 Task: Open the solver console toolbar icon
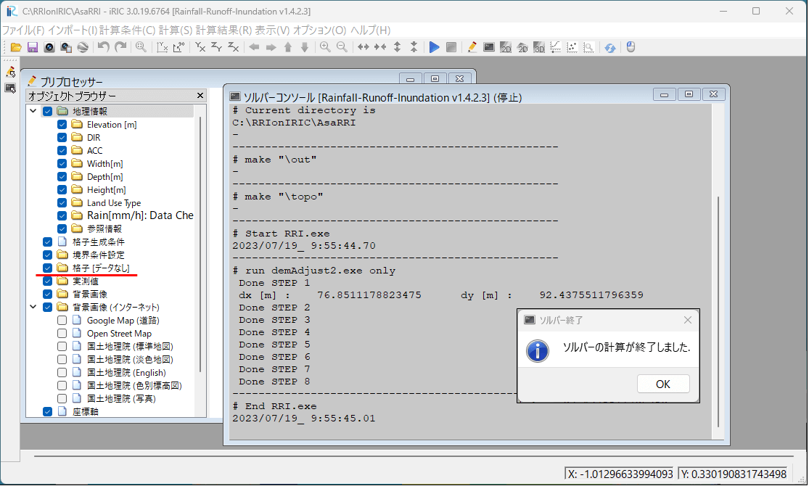coord(489,47)
